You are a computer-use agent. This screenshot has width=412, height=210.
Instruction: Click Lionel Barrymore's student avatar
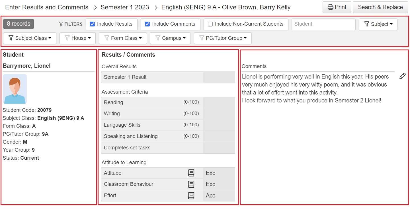pyautogui.click(x=15, y=89)
